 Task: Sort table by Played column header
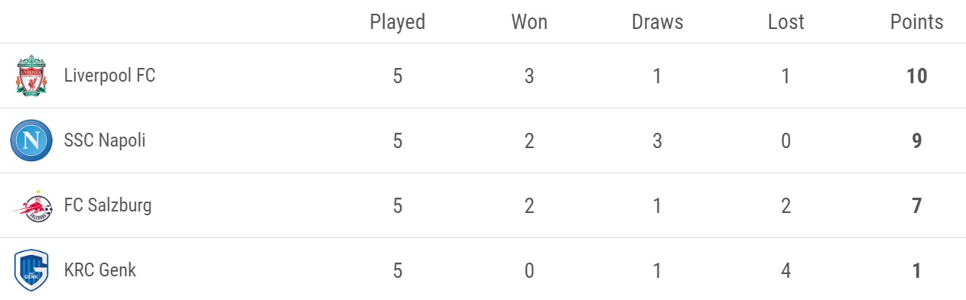tap(398, 22)
